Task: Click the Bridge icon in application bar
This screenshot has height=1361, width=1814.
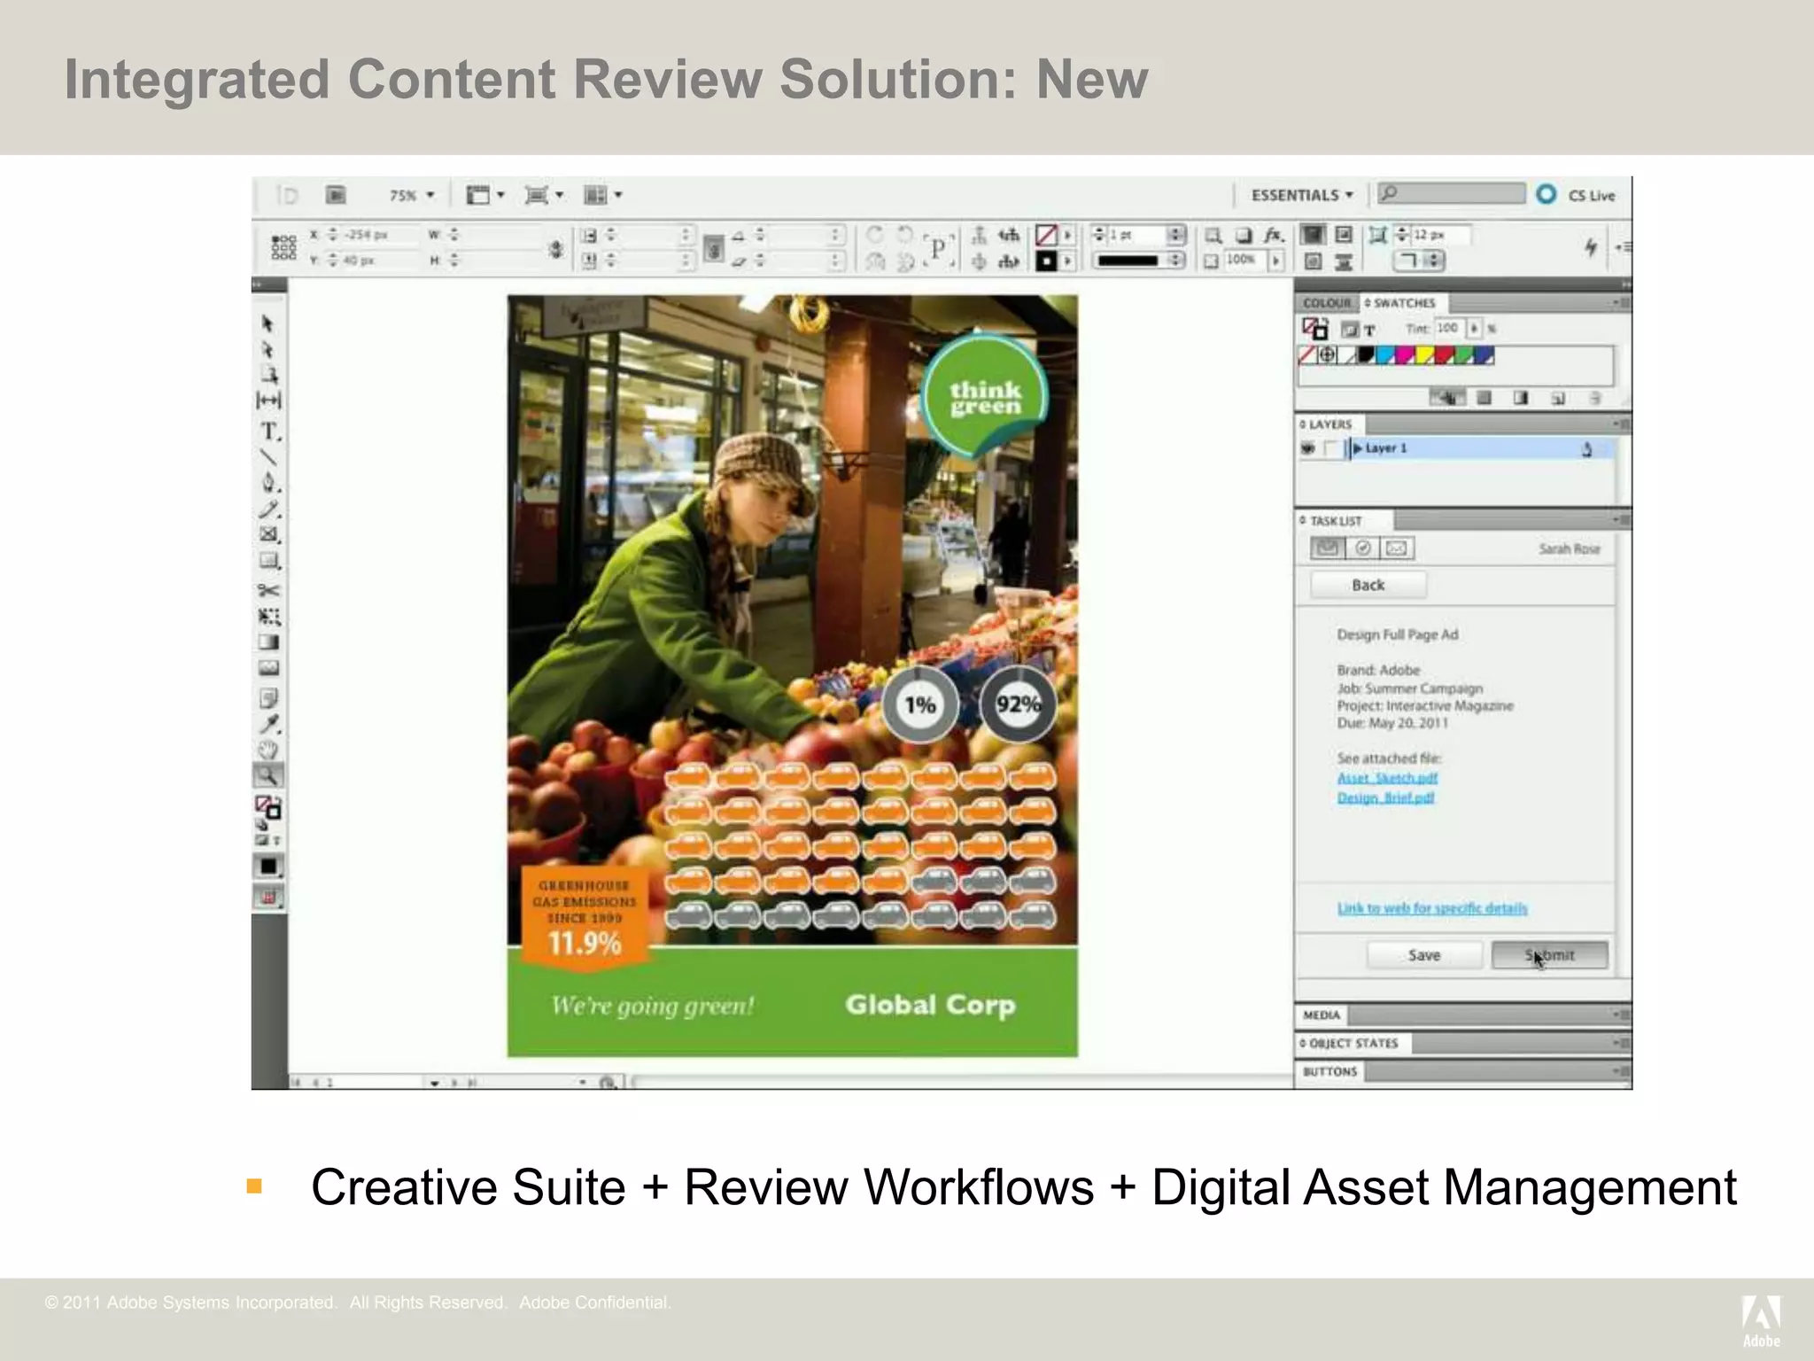Action: click(335, 195)
